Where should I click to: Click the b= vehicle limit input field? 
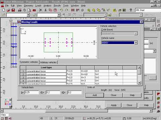coord(32,92)
